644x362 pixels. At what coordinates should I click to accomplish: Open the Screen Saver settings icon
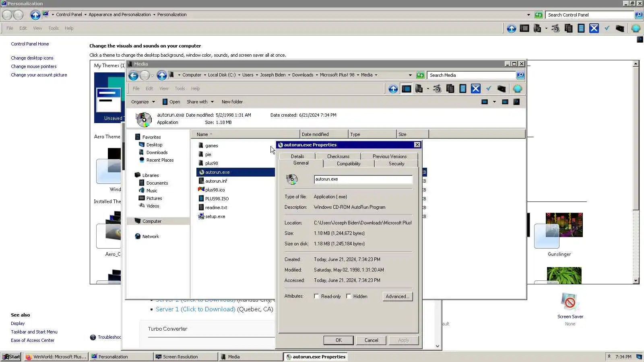pyautogui.click(x=570, y=302)
